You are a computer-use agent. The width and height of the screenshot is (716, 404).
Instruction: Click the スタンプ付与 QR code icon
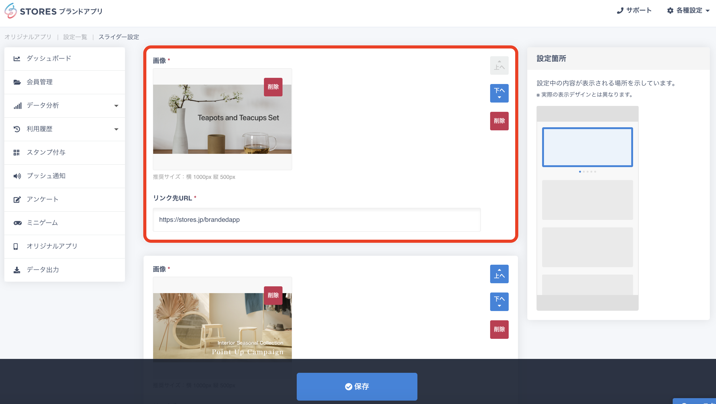pos(17,153)
